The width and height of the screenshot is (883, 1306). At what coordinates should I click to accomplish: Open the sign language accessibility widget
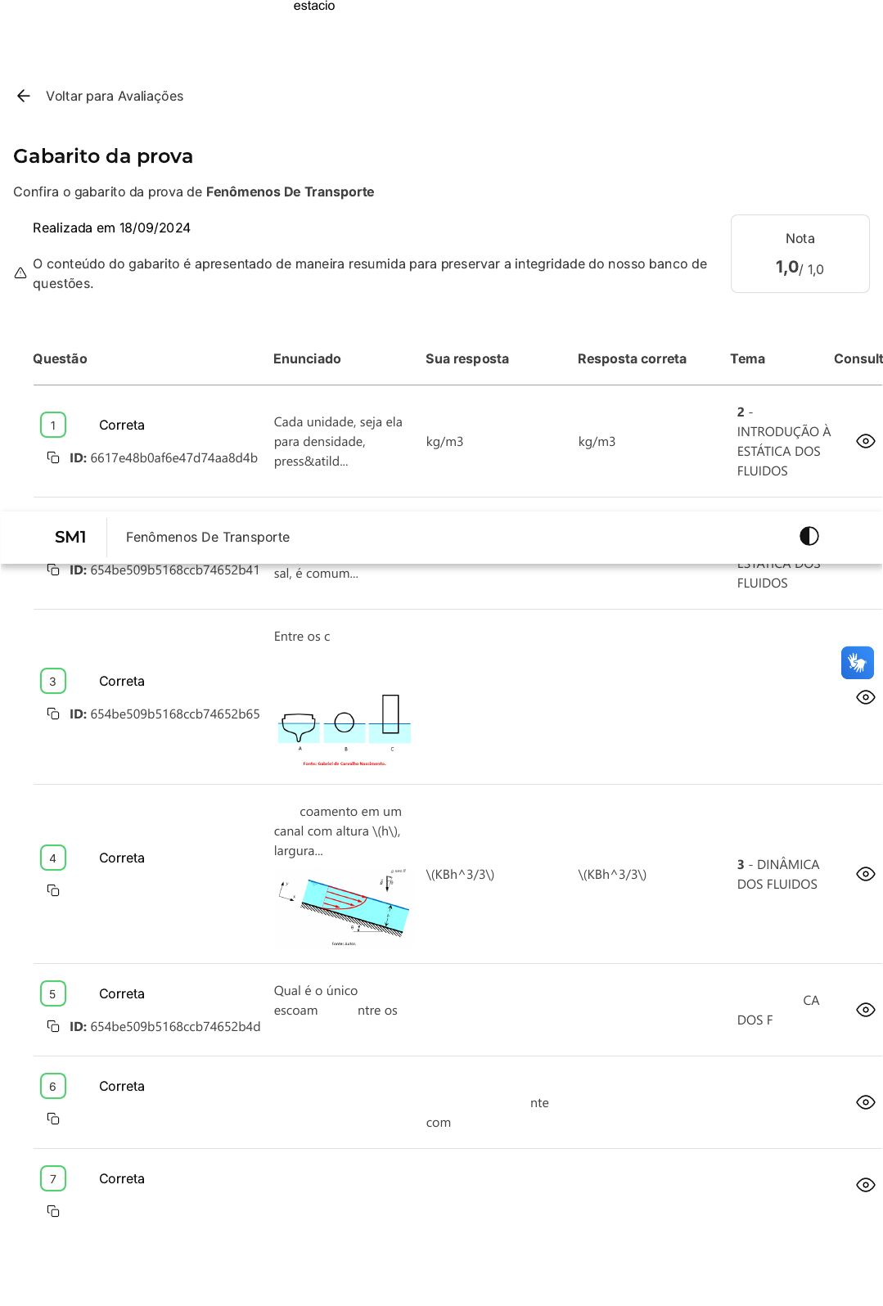click(x=857, y=663)
